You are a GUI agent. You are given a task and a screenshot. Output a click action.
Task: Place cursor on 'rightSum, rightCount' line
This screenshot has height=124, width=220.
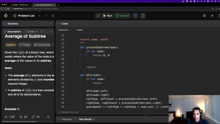124,103
